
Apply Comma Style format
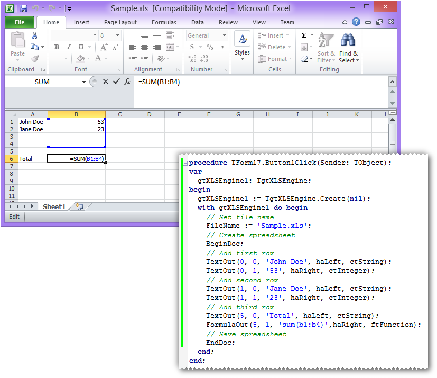(222, 47)
